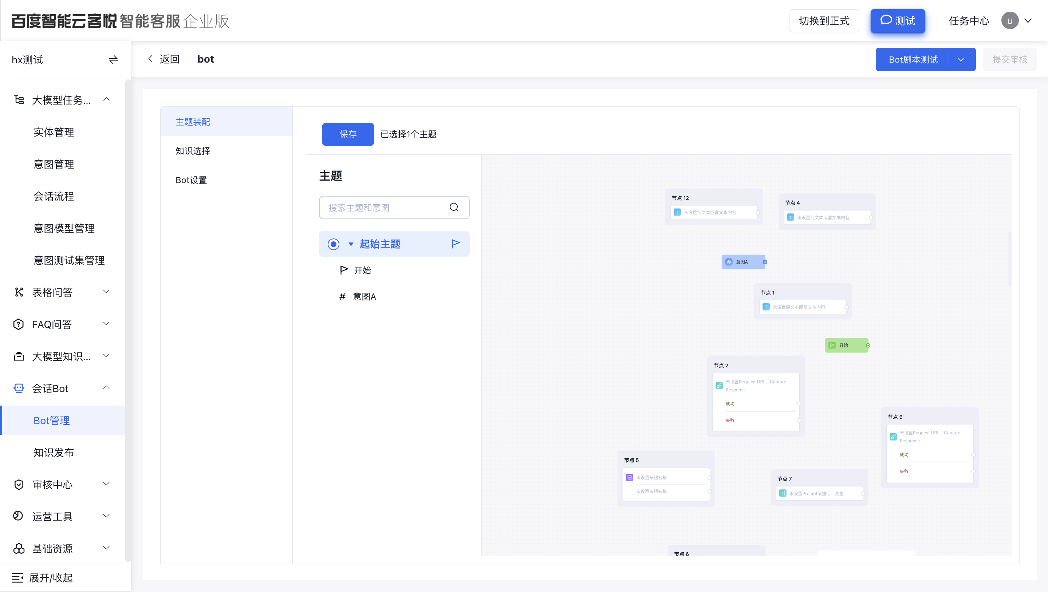Switch to the 主题装配 tab
The height and width of the screenshot is (592, 1048).
pos(226,122)
